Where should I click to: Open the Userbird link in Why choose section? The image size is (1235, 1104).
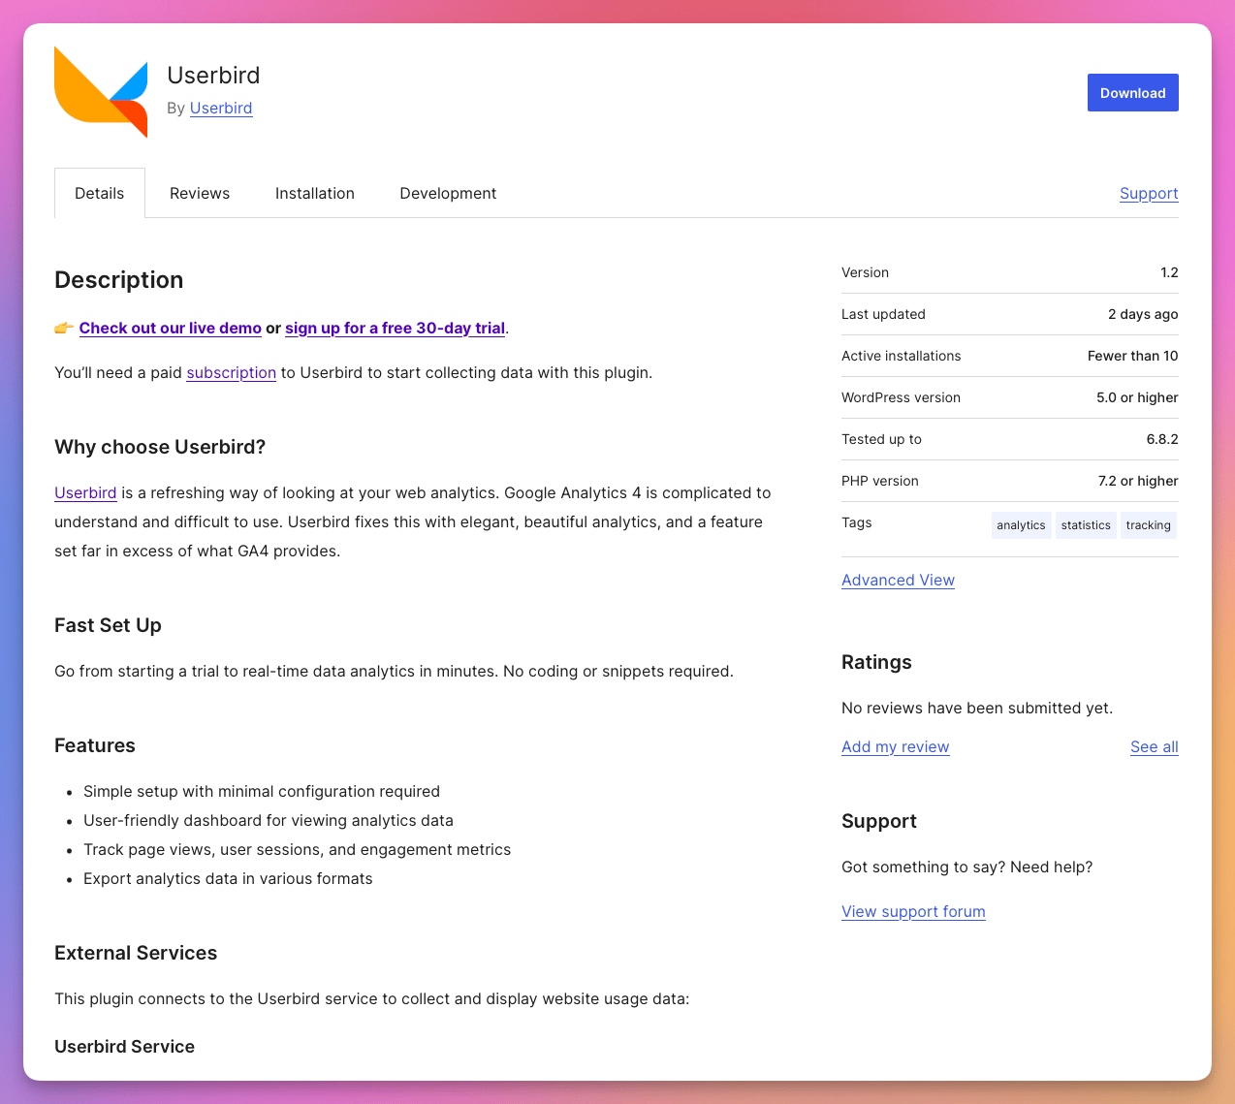[85, 492]
